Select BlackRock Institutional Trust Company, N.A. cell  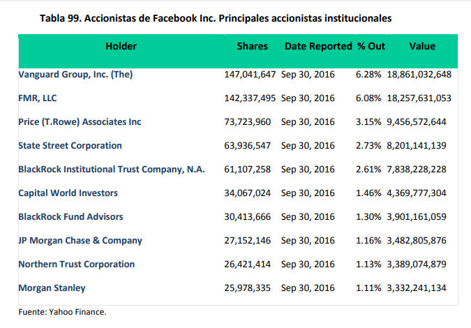point(112,170)
